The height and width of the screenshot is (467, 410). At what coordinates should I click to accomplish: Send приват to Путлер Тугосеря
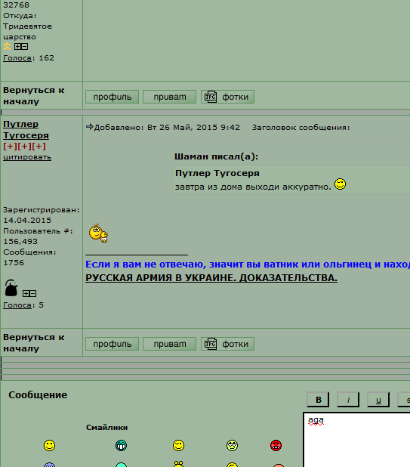pyautogui.click(x=170, y=344)
